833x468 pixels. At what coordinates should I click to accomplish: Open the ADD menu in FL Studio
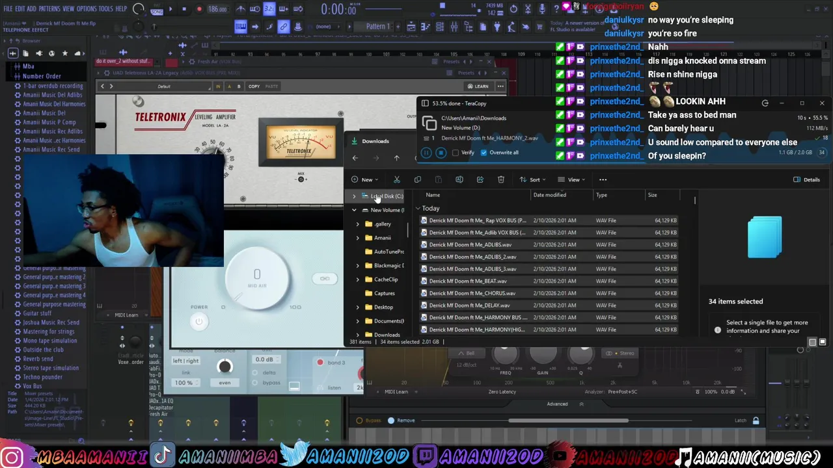click(31, 9)
